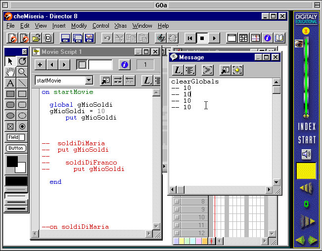Click the Rewind playback button
Image resolution: width=322 pixels, height=251 pixels.
(190, 38)
